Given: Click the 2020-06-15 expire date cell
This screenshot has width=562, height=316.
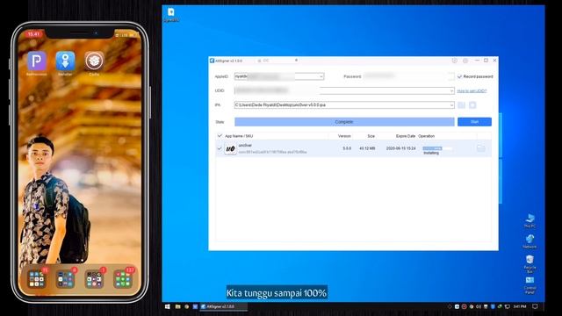Looking at the screenshot, I should pos(400,148).
